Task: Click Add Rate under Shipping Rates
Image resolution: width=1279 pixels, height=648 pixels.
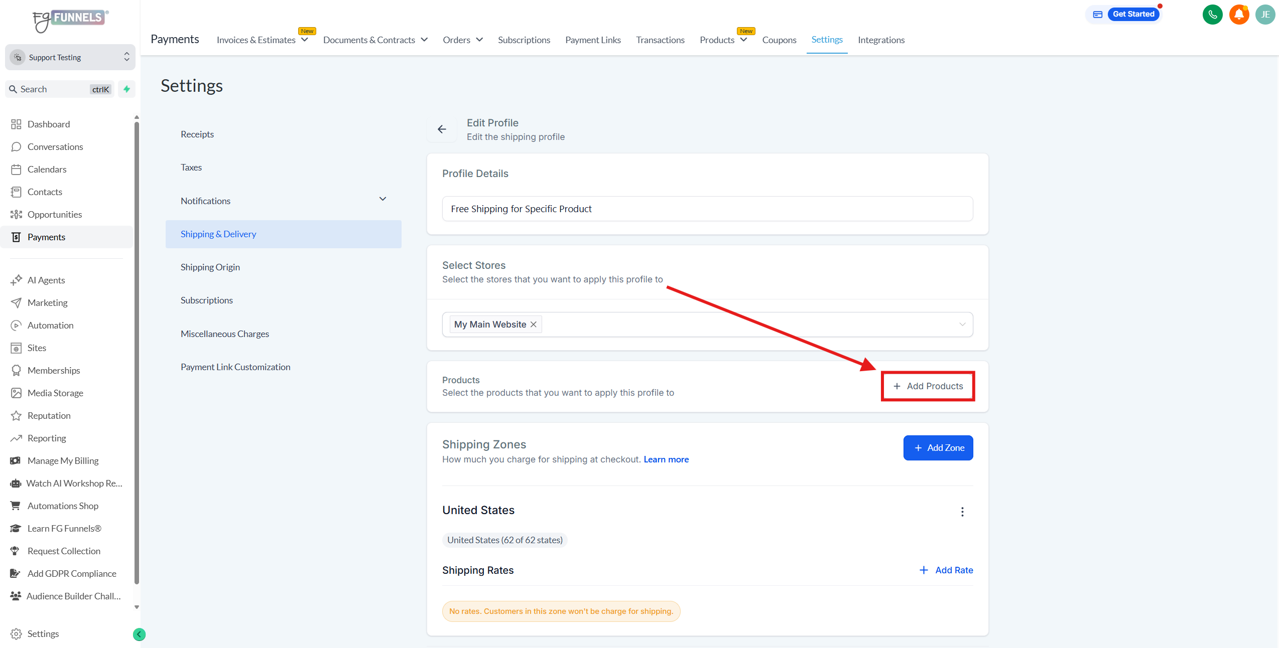Action: [946, 570]
